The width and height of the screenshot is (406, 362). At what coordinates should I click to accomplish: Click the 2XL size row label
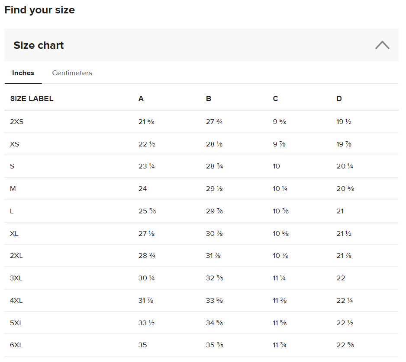(16, 256)
